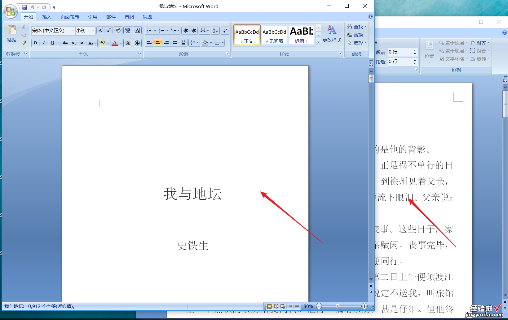Switch to Outline view in status bar
Image resolution: width=508 pixels, height=320 pixels.
pos(290,306)
